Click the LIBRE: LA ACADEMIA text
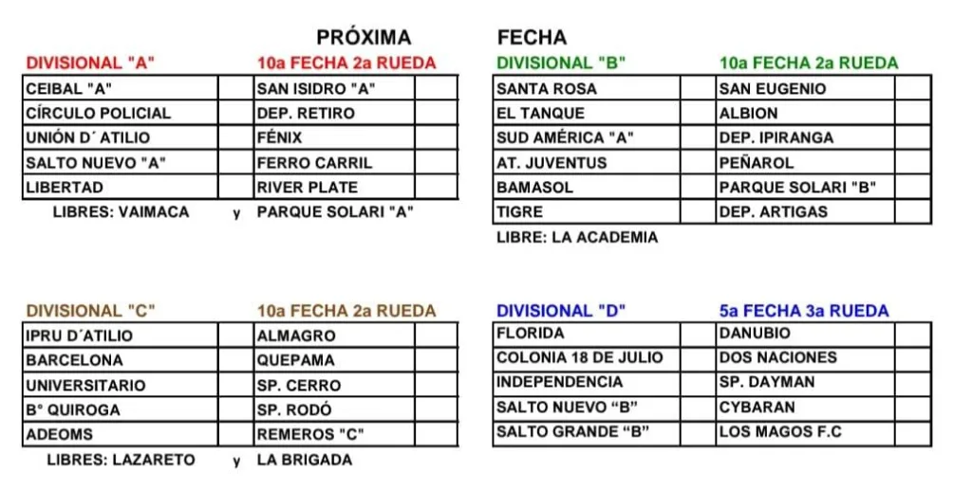Image resolution: width=972 pixels, height=490 pixels. 577,238
